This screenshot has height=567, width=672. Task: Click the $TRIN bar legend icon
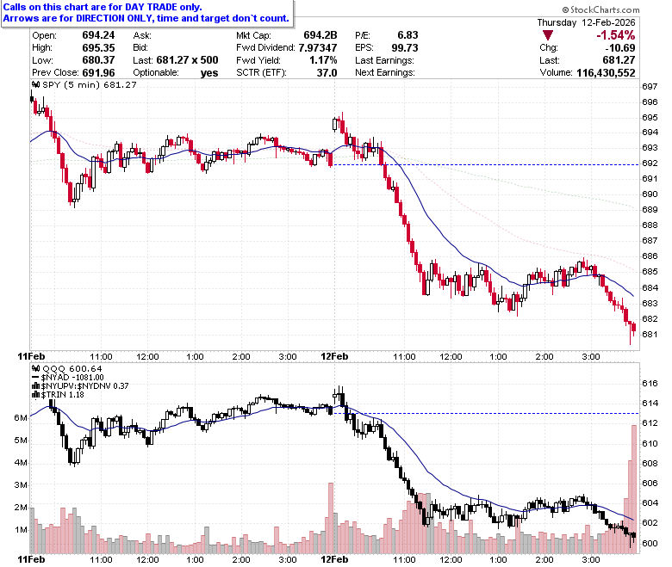tap(36, 395)
